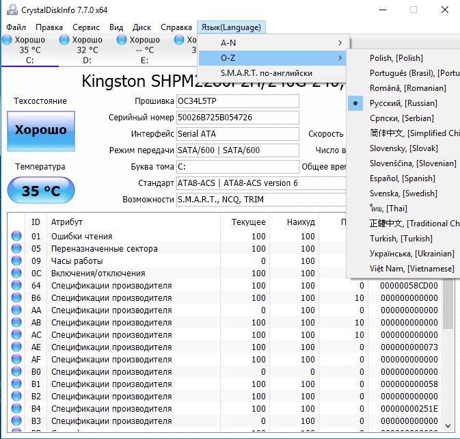Click the attribute list scrollbar thumb

pyautogui.click(x=448, y=304)
